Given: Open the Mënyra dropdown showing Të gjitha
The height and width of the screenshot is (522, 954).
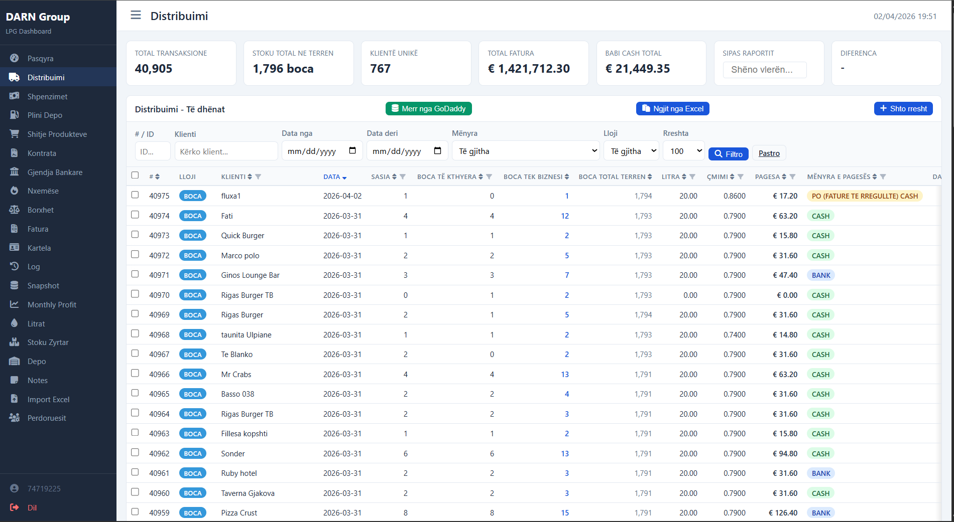Looking at the screenshot, I should tap(525, 150).
